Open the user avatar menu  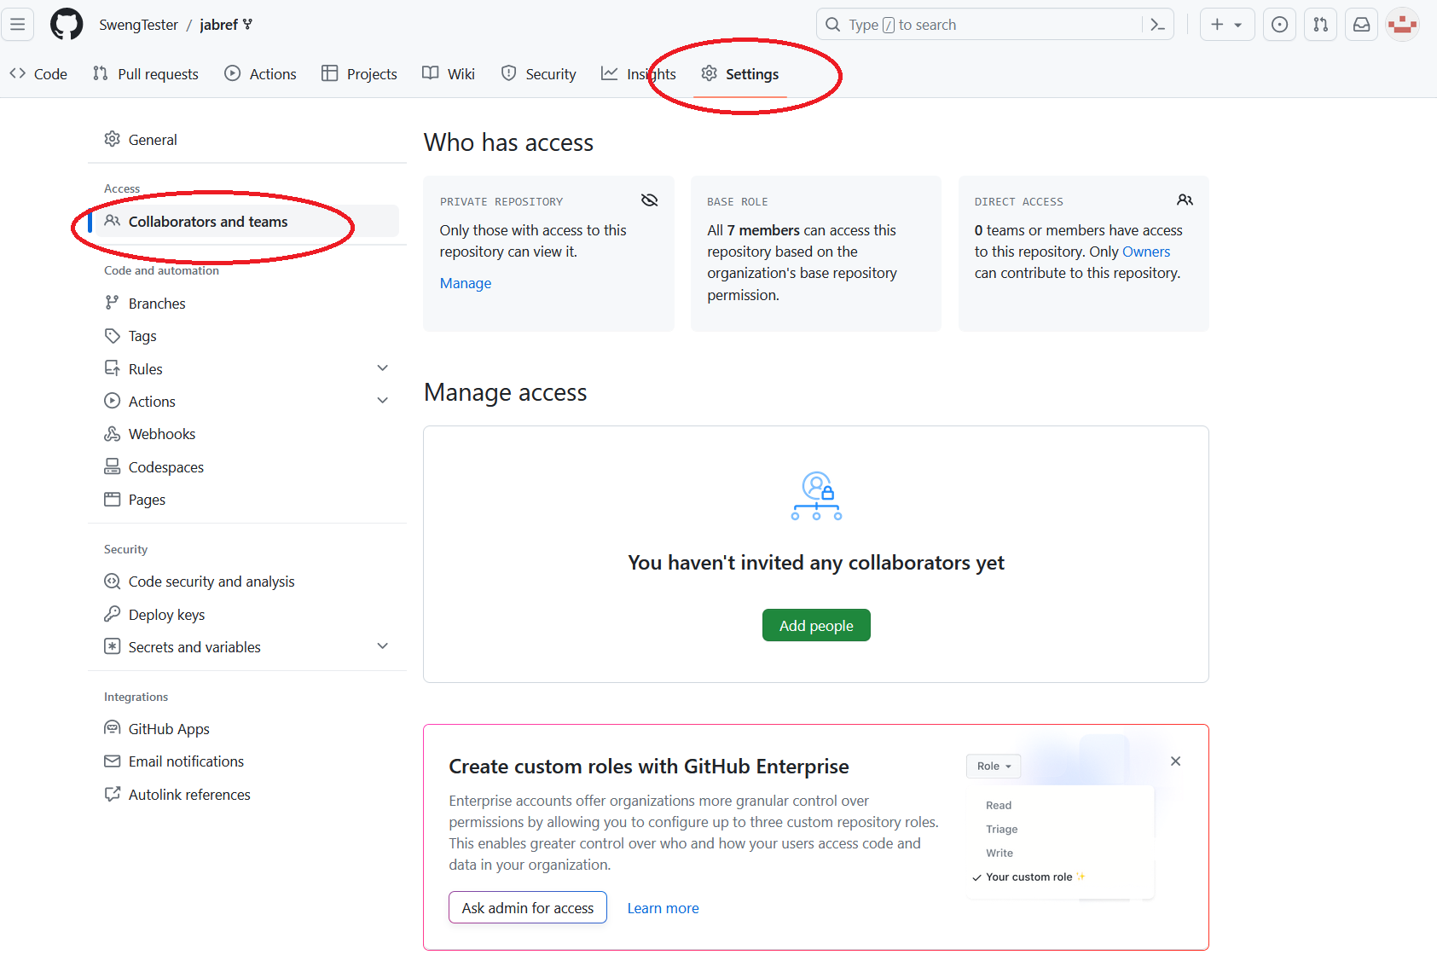click(x=1402, y=25)
